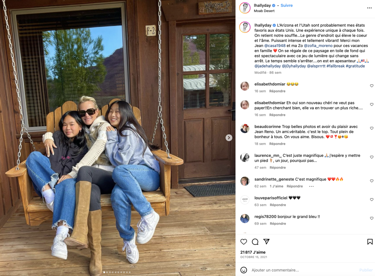
Task: Like beaudcorinne's comment with its heart
Action: pos(372,128)
